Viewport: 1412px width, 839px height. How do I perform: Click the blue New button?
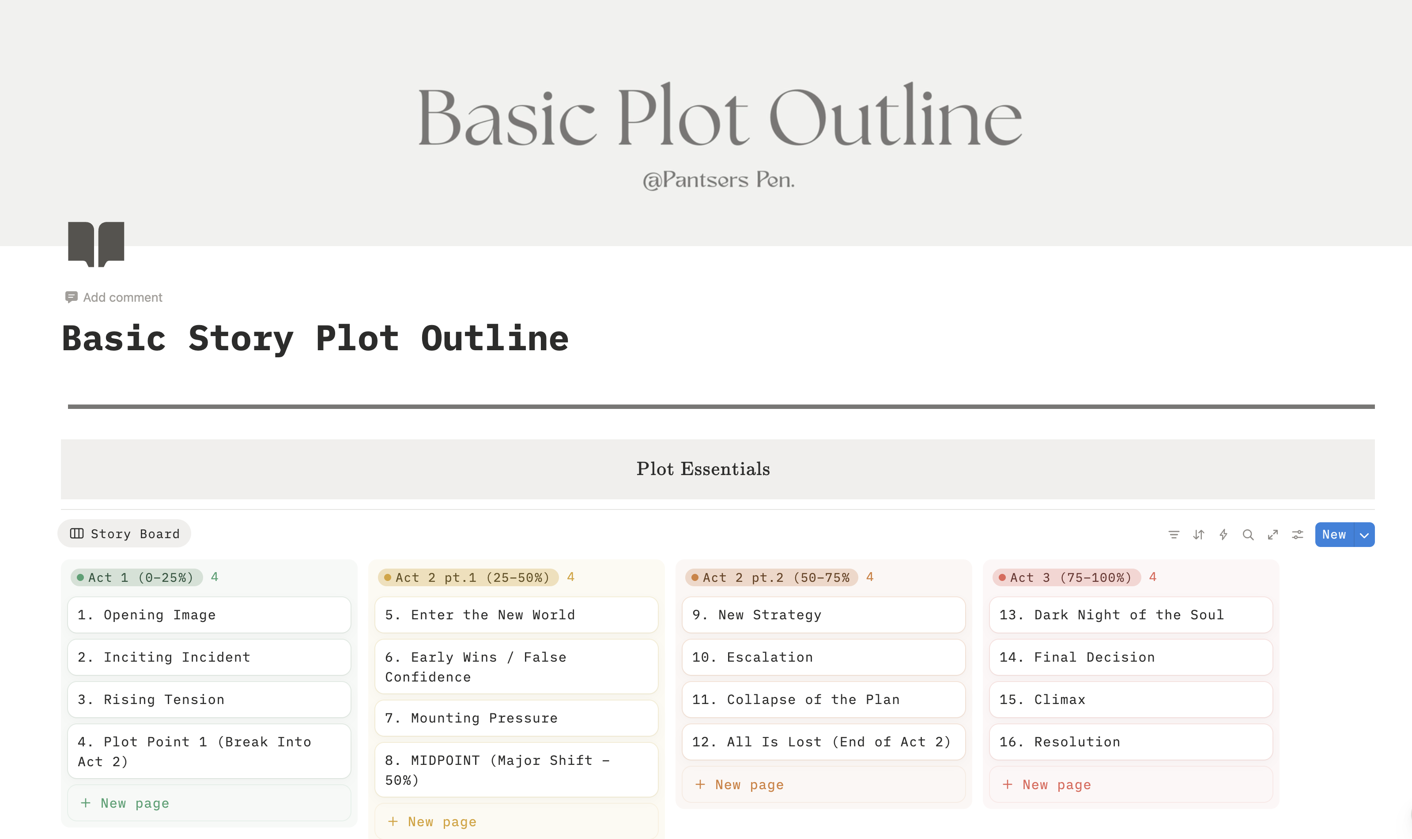point(1334,535)
